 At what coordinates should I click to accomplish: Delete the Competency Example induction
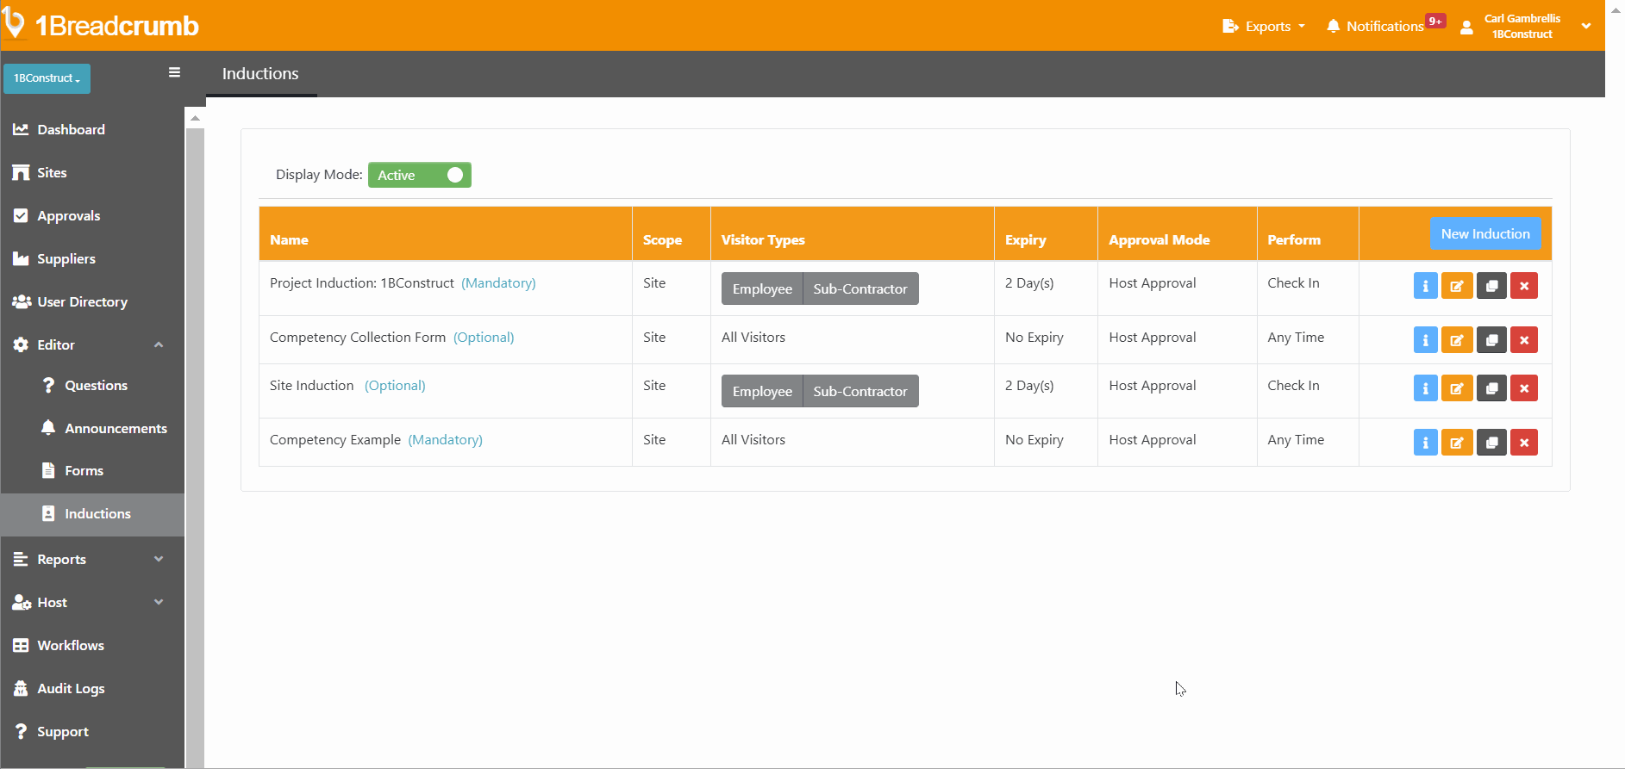(x=1523, y=443)
